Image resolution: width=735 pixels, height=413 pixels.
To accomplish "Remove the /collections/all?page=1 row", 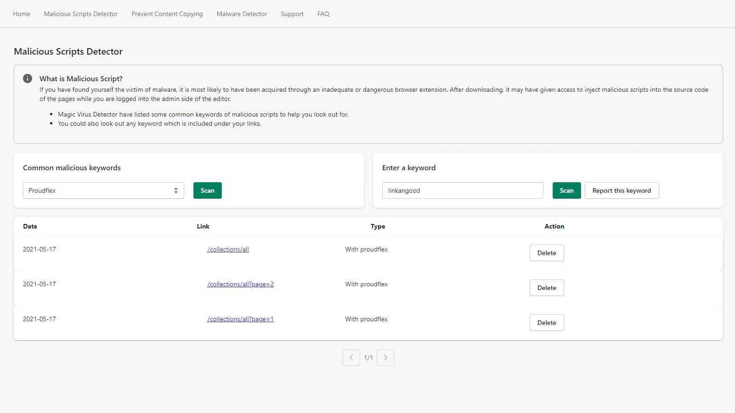I will (x=547, y=323).
